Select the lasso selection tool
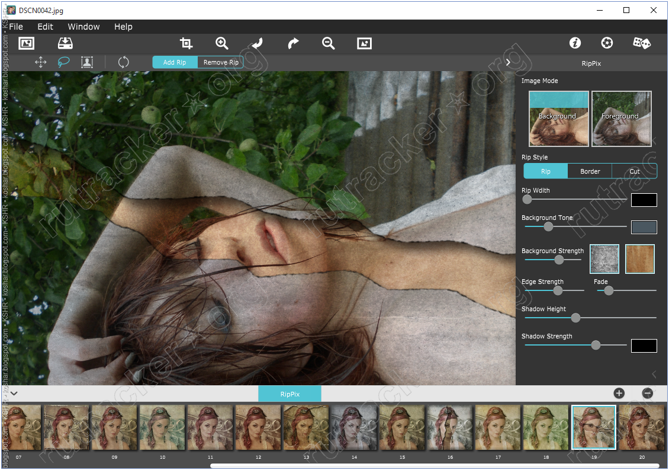Viewport: 669px width, 470px height. click(x=64, y=62)
